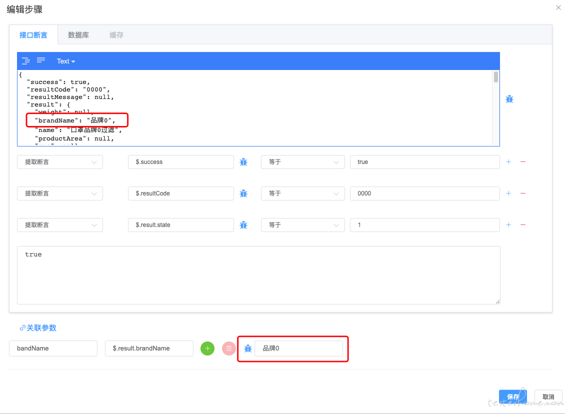565x414 pixels.
Task: Click the $.resultCode path input field
Action: 181,193
